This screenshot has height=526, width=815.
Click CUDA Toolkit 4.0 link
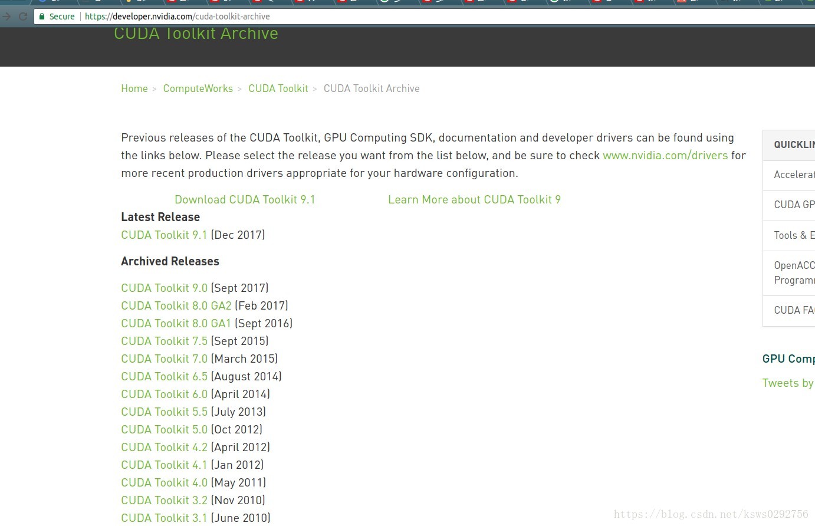[x=165, y=483]
